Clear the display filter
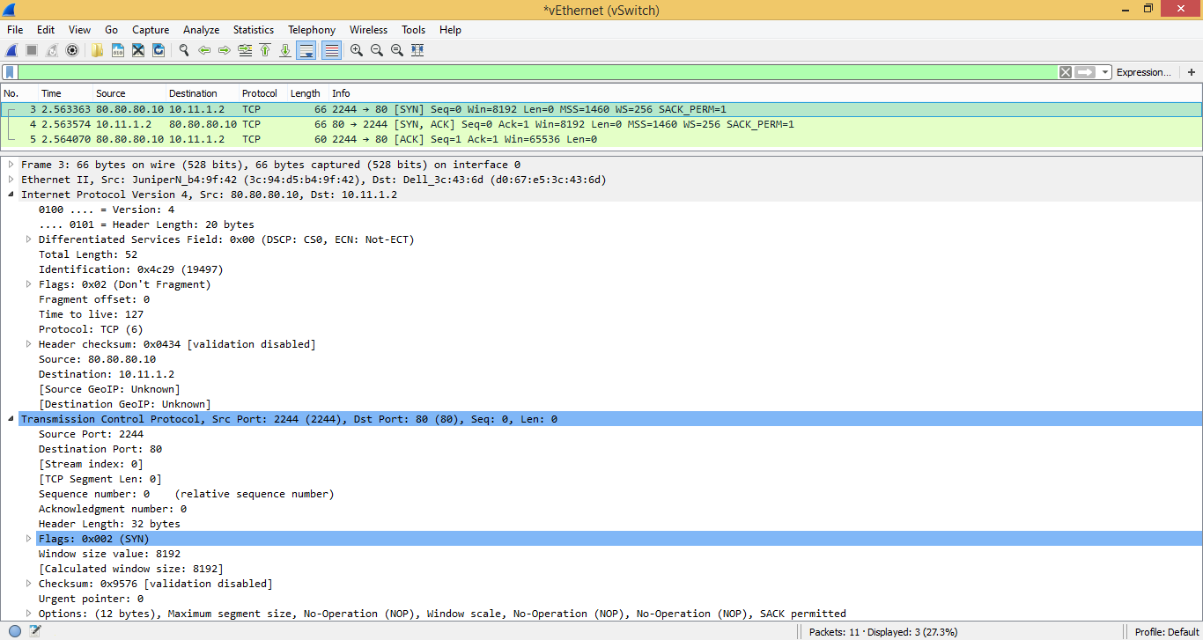This screenshot has width=1203, height=640. click(x=1066, y=72)
